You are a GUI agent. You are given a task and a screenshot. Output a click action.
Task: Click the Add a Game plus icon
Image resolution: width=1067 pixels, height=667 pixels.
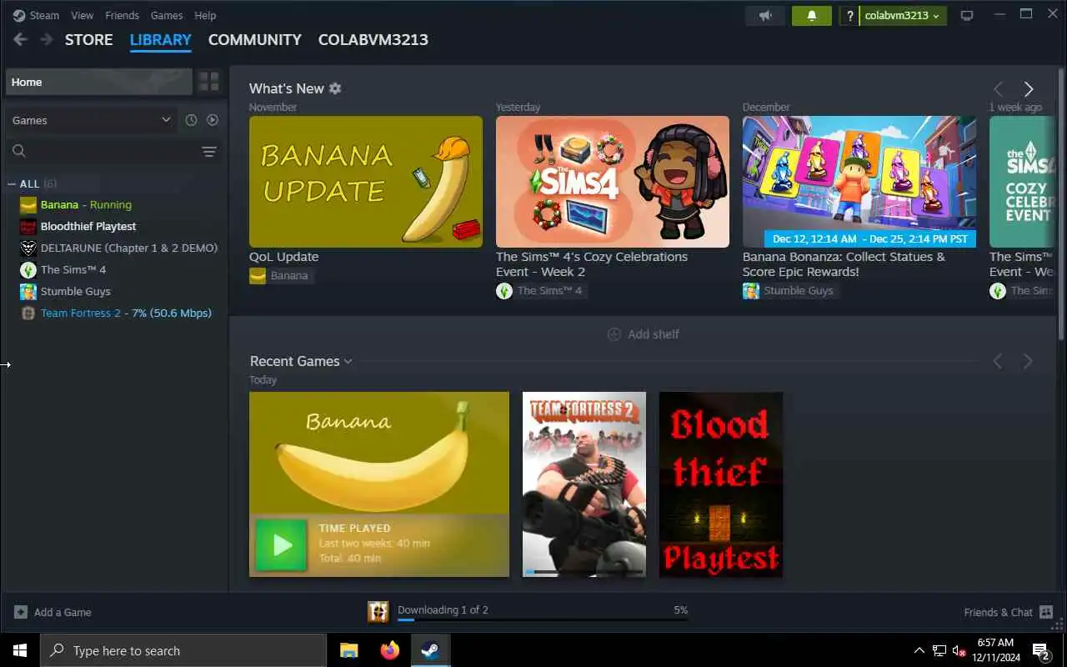21,612
